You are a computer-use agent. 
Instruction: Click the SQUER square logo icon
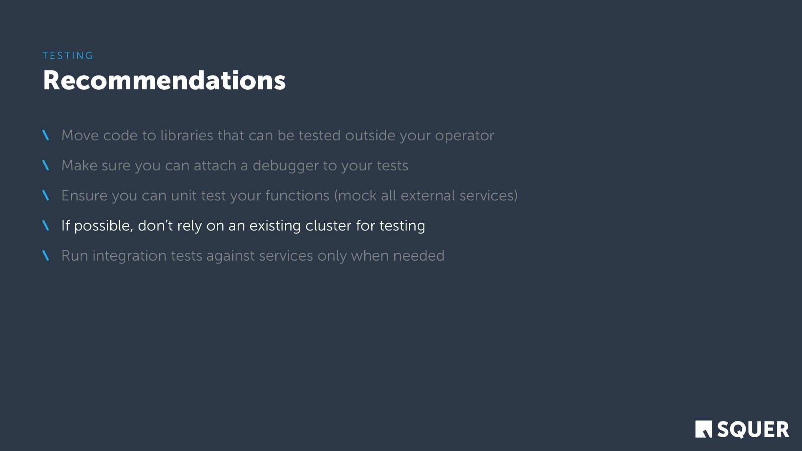tap(703, 429)
